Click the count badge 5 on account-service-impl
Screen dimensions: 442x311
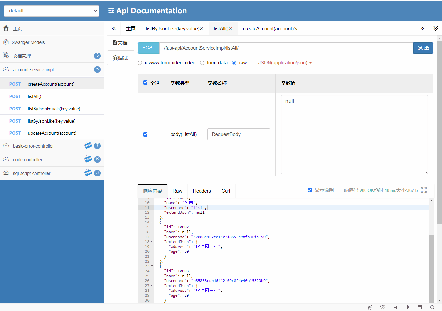coord(97,69)
